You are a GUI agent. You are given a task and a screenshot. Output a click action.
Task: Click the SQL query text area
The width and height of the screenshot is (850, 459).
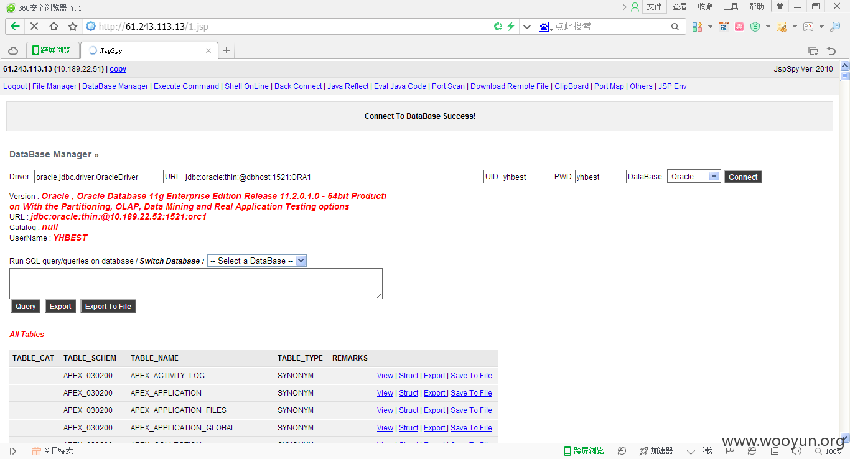tap(196, 284)
